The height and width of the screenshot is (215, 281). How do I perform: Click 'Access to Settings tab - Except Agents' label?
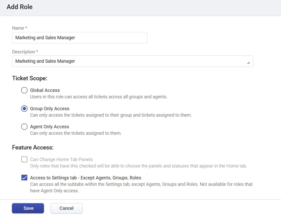coord(86,178)
